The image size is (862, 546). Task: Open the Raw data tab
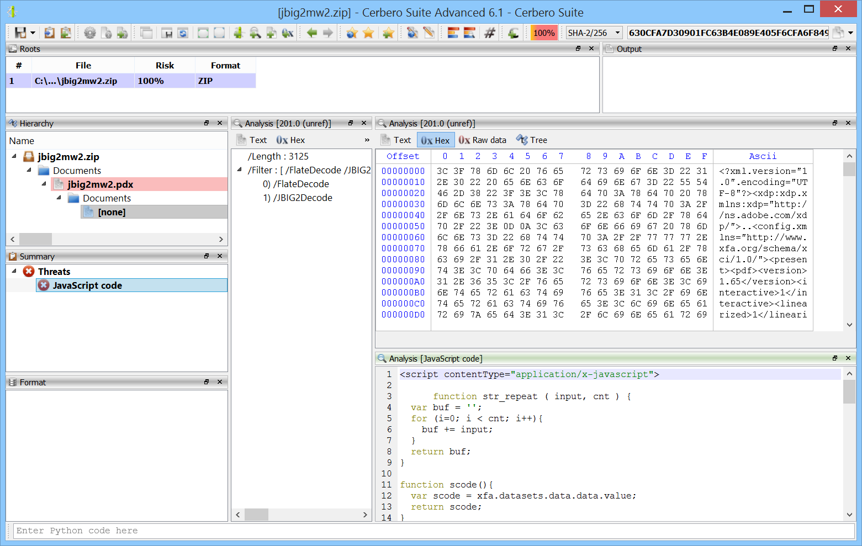pyautogui.click(x=483, y=140)
